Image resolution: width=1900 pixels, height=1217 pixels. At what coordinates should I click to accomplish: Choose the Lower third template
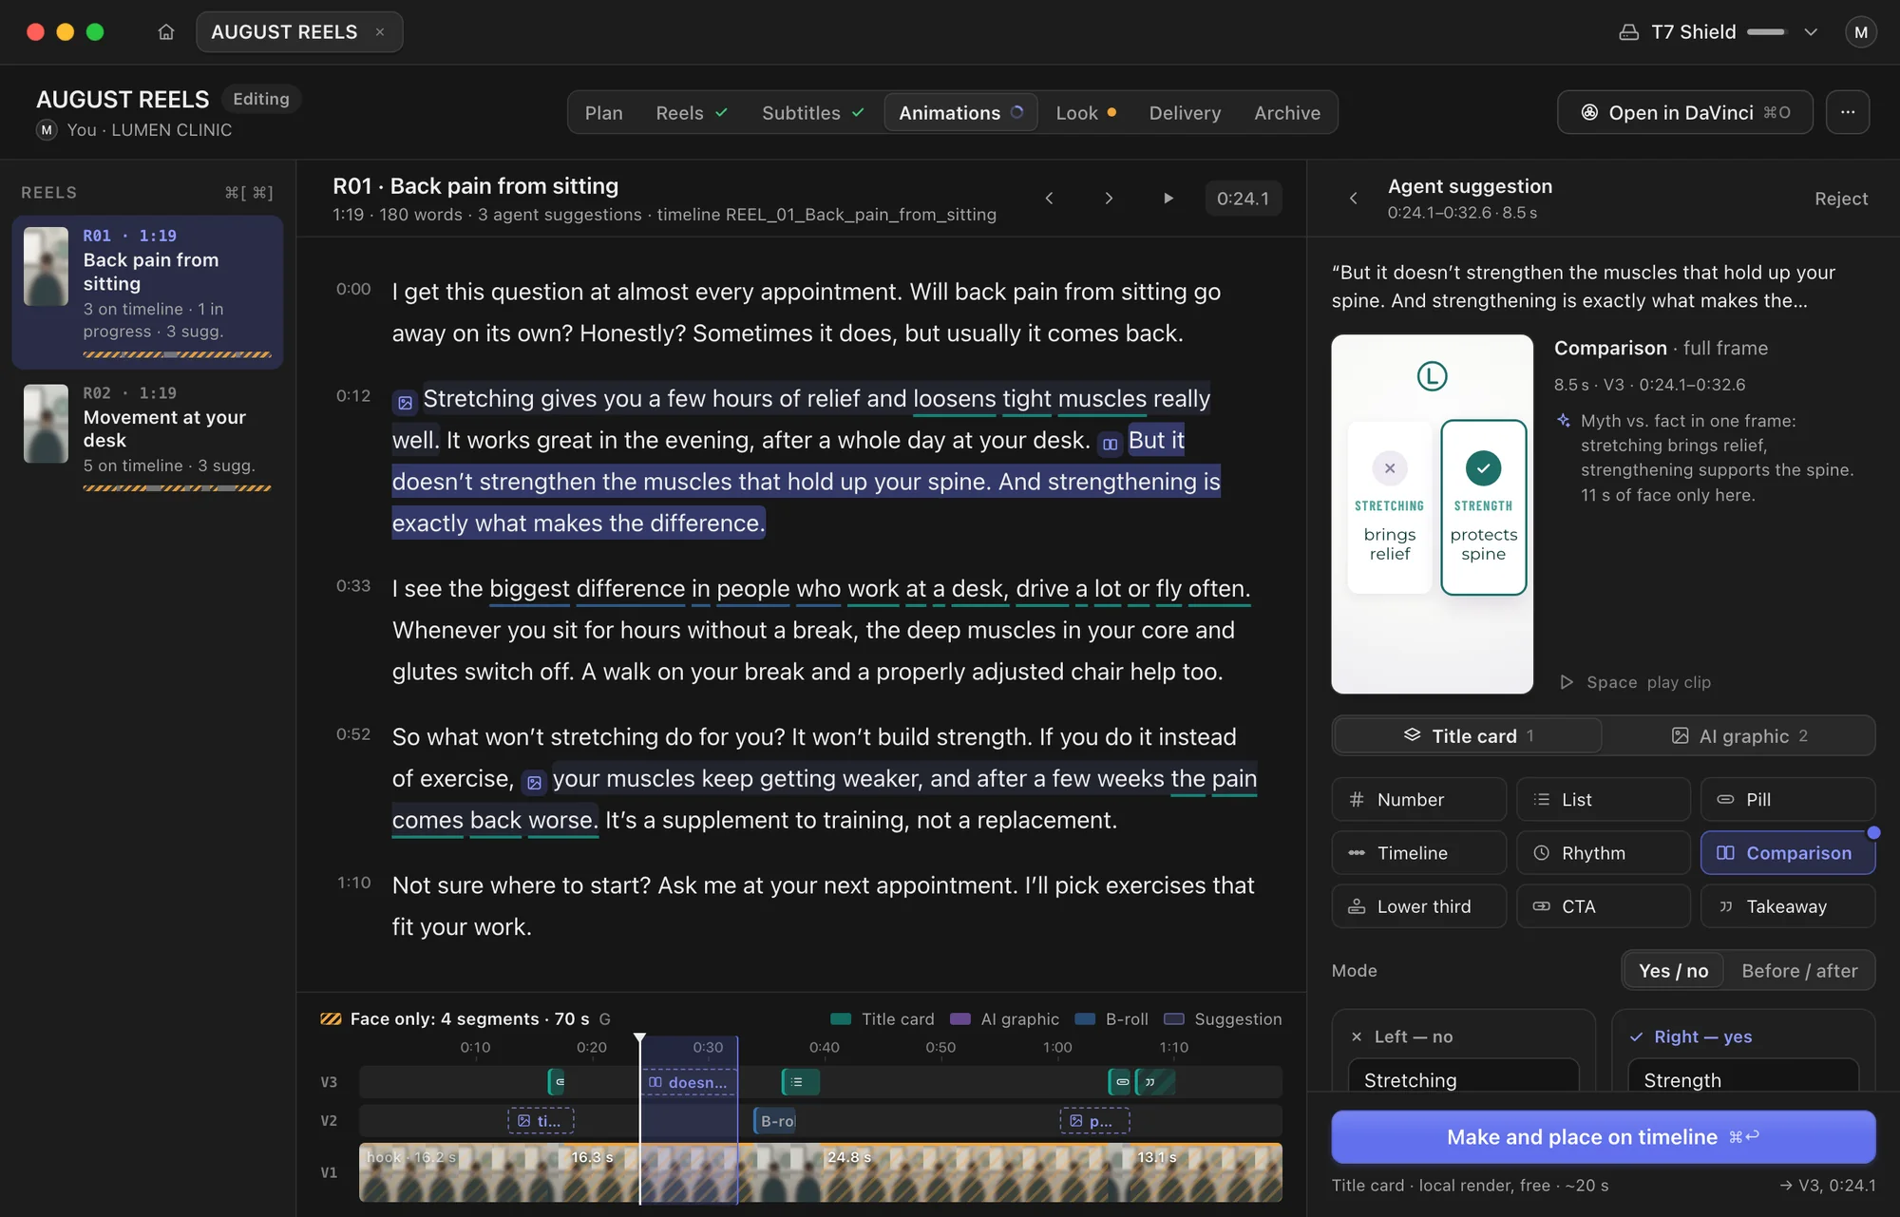(x=1418, y=905)
